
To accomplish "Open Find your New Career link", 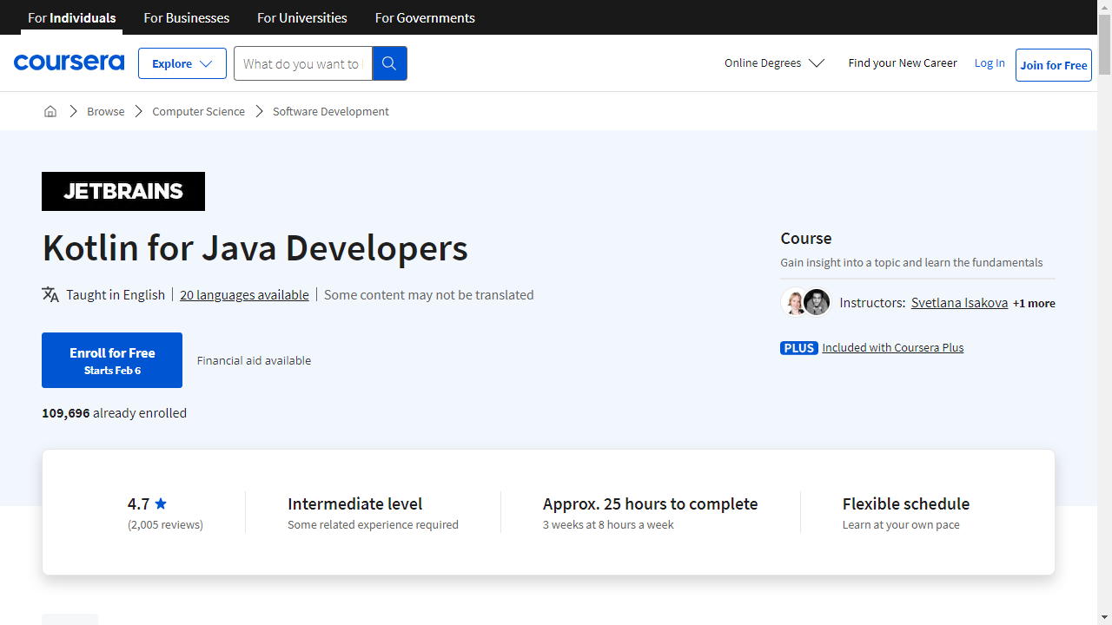I will [x=903, y=62].
